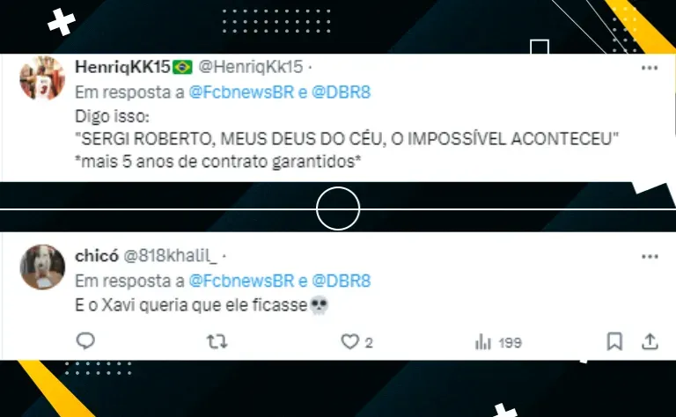Click the chicó display name
Screen dimensions: 676x417
(x=97, y=256)
